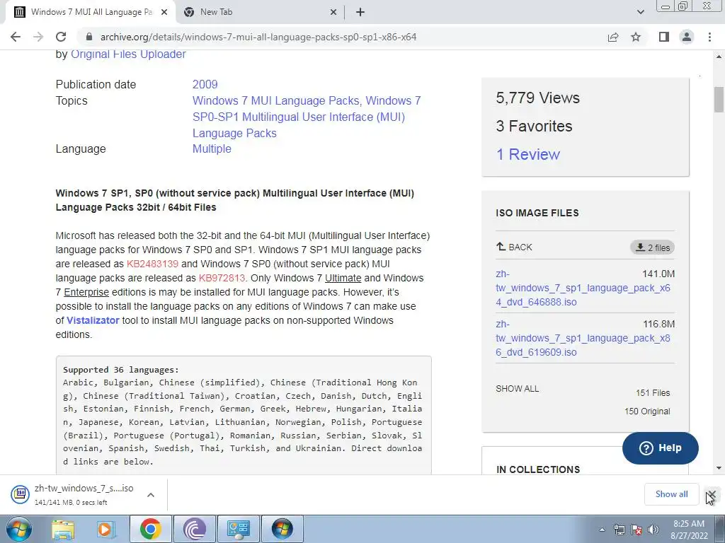
Task: Bookmark this page with the star icon
Action: click(636, 37)
